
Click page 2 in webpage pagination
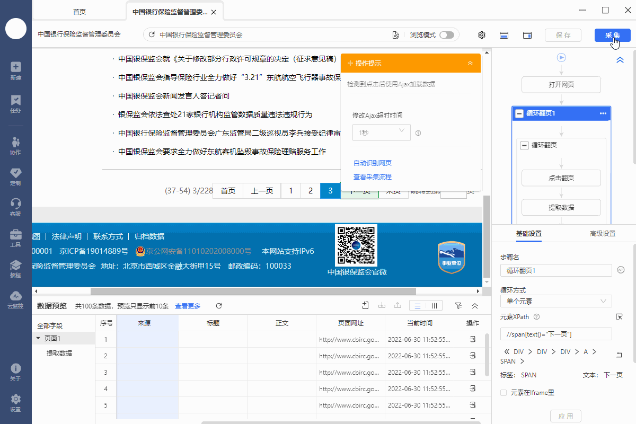[311, 191]
